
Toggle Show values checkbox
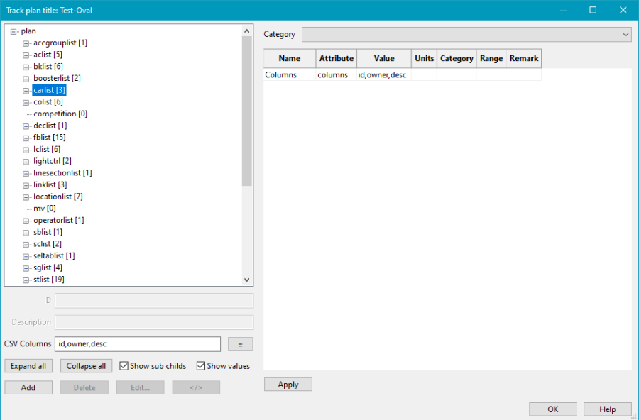pos(201,366)
